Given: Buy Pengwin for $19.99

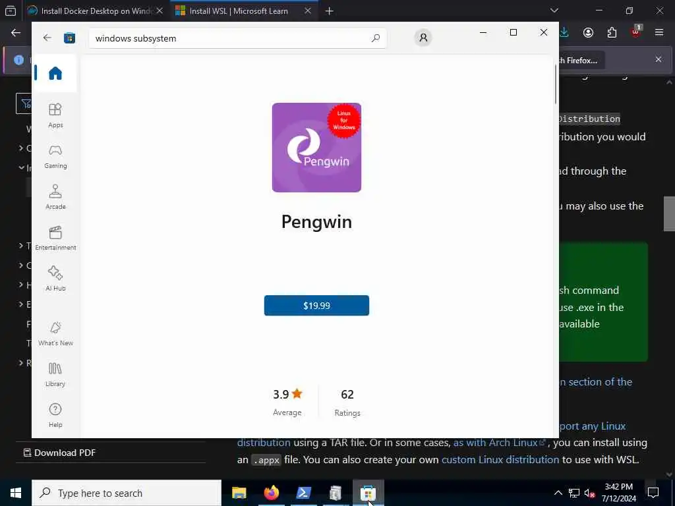Looking at the screenshot, I should 316,306.
